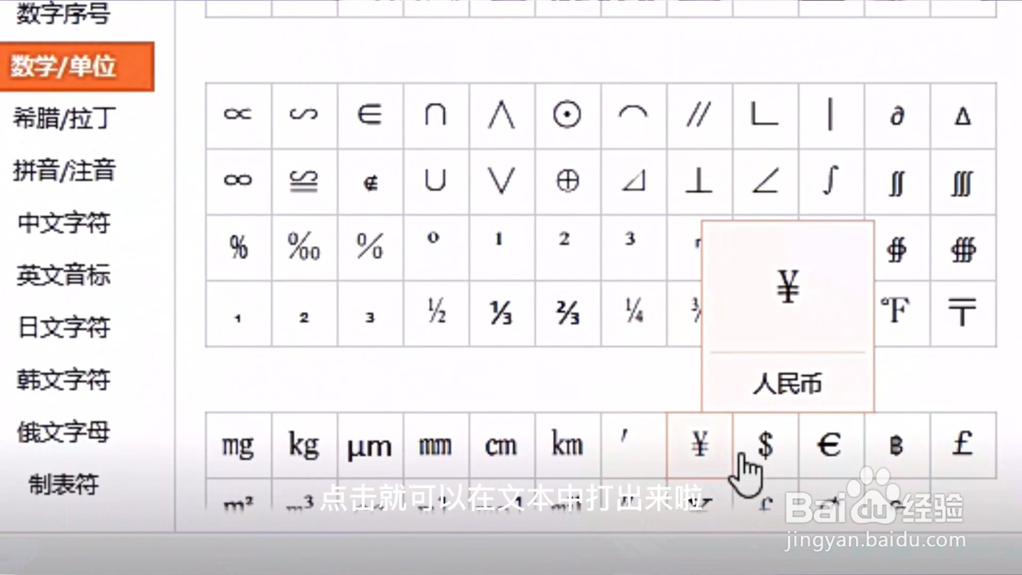Insert the circled plus symbol ⊕

pos(567,181)
